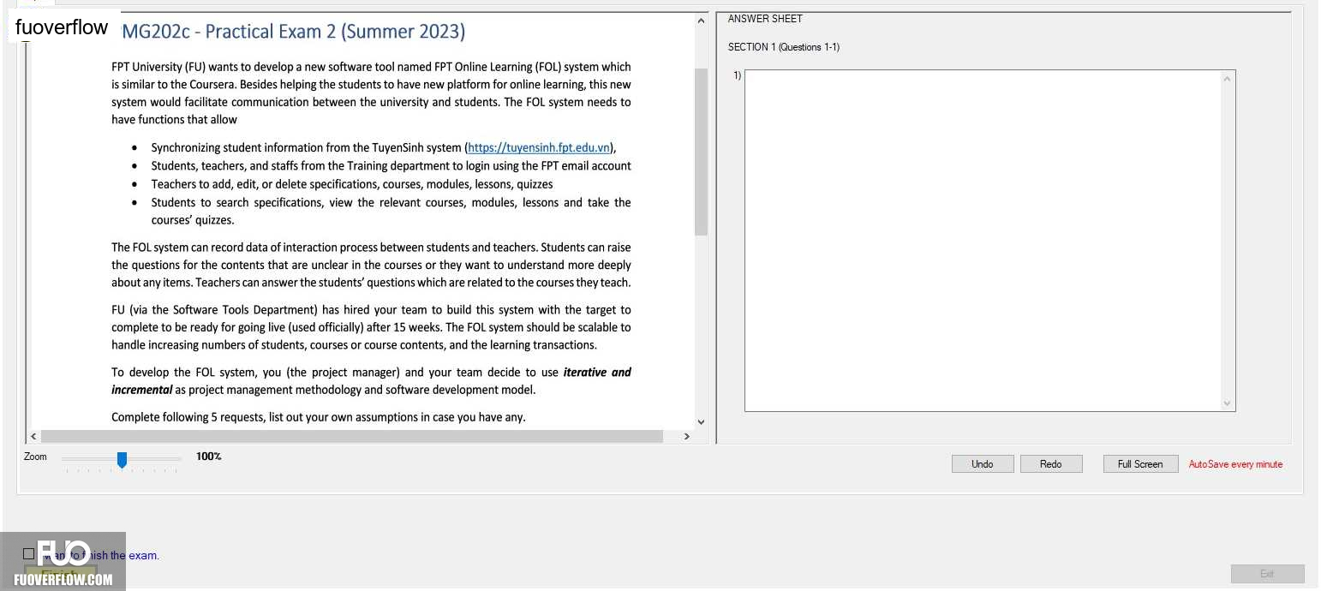Click exam document scroll down arrow

[702, 421]
